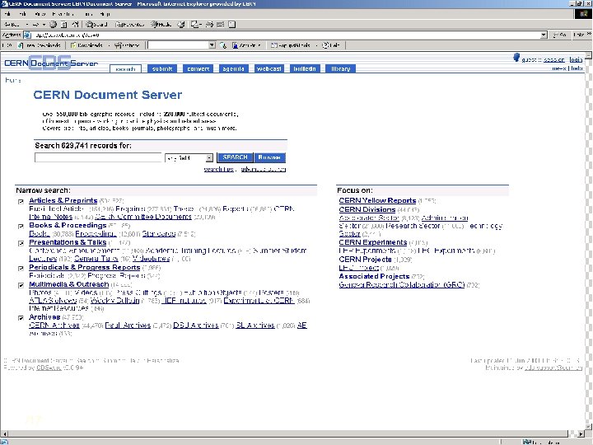The width and height of the screenshot is (593, 445).
Task: Toggle the Archives checkbox
Action: [x=21, y=318]
